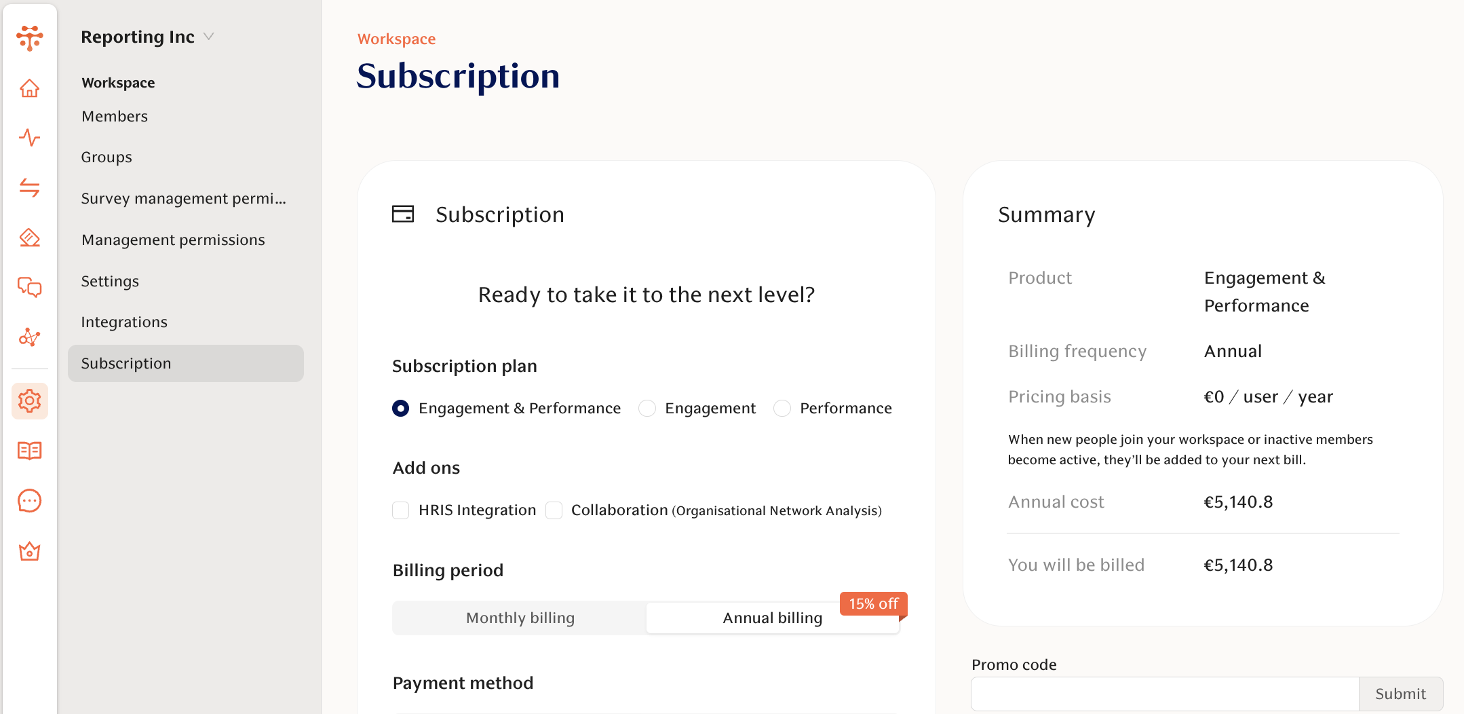Click the 15% off badge

(872, 604)
